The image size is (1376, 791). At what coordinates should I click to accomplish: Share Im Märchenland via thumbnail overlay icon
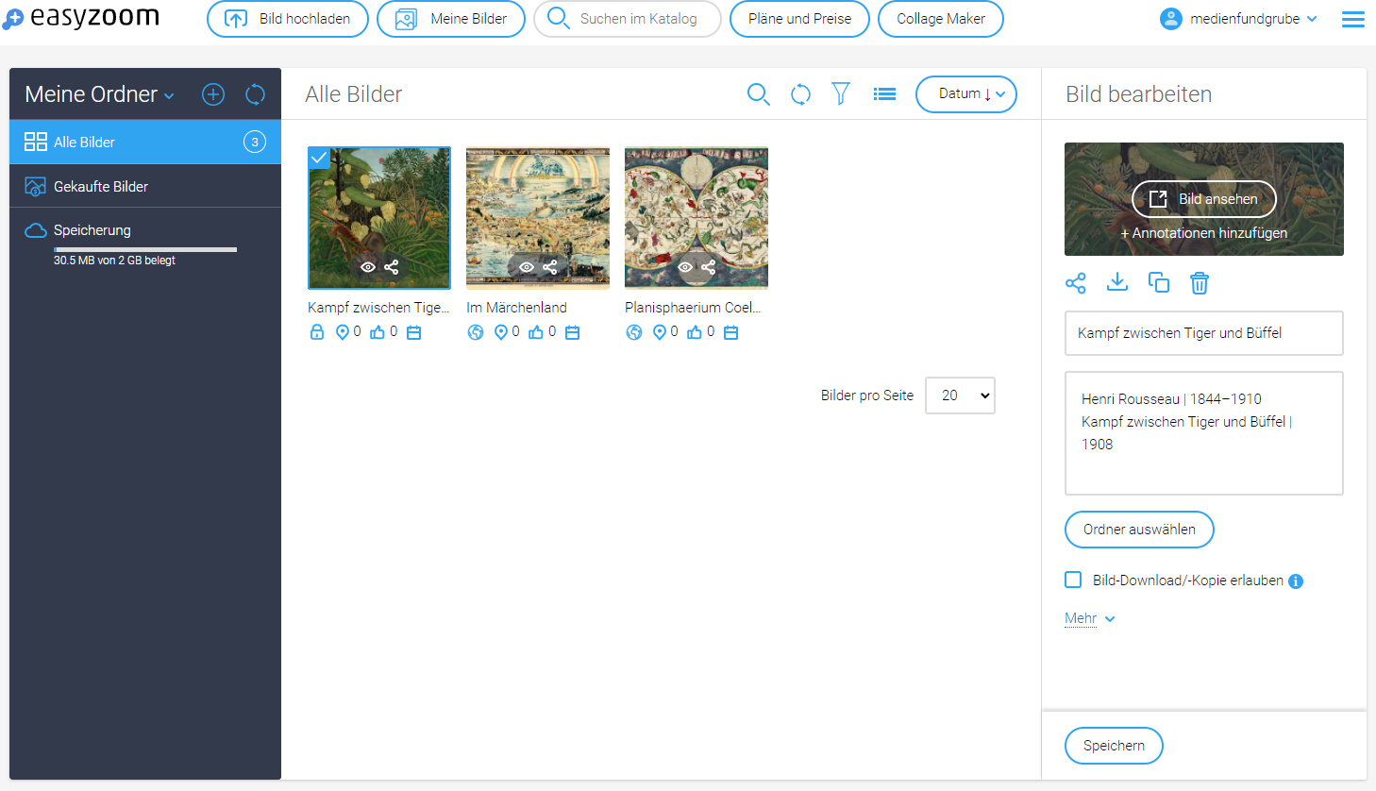click(x=550, y=267)
